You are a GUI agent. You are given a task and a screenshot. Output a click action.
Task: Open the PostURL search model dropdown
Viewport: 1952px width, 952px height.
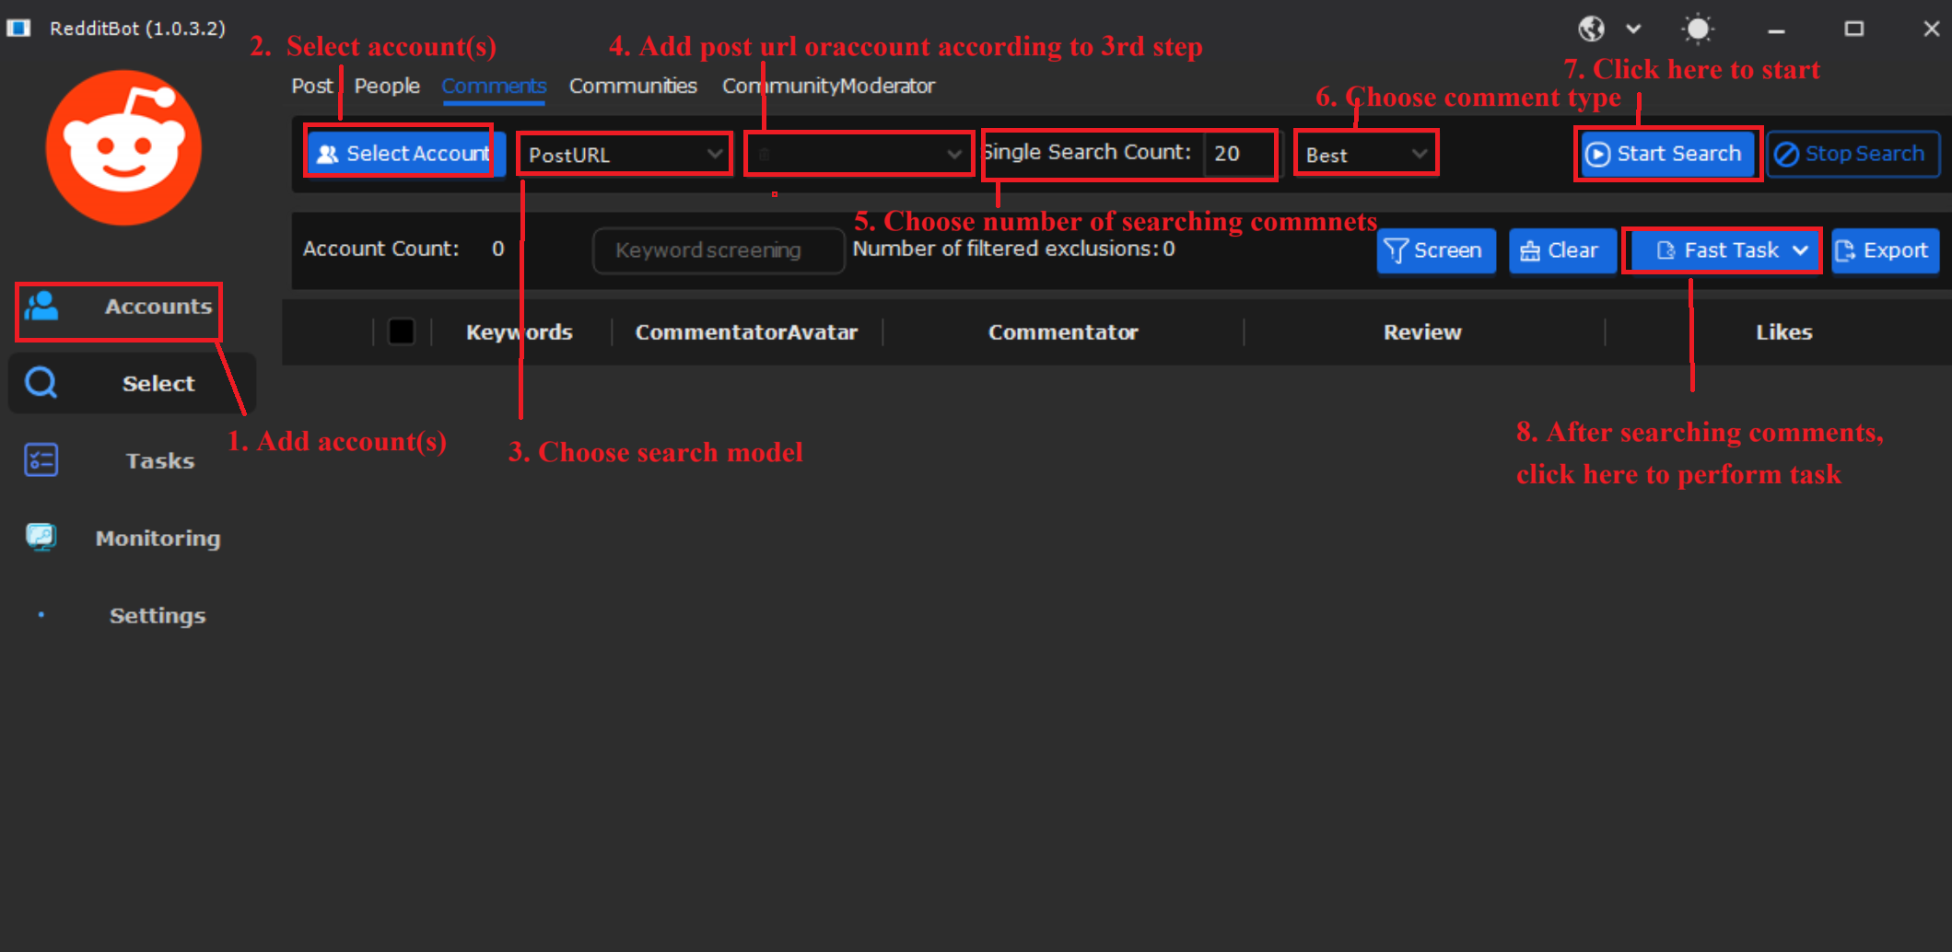pyautogui.click(x=624, y=154)
